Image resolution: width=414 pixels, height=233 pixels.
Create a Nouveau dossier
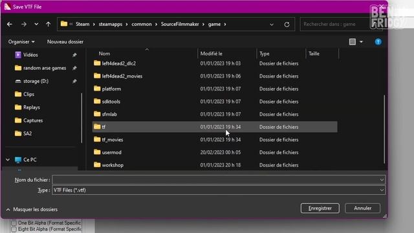(65, 41)
